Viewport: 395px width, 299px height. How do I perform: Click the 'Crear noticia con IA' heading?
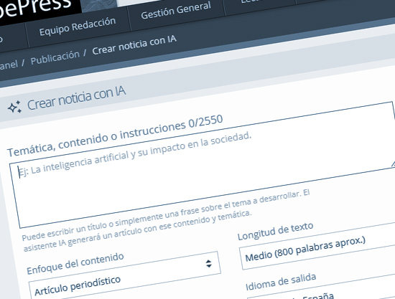click(76, 98)
